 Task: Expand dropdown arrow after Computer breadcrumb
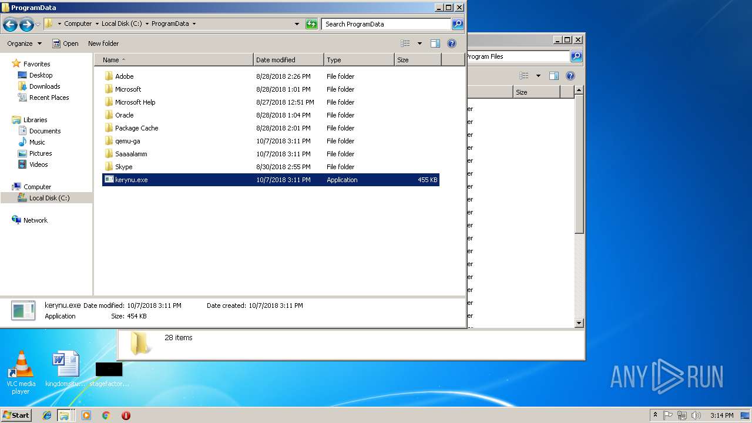click(x=97, y=24)
